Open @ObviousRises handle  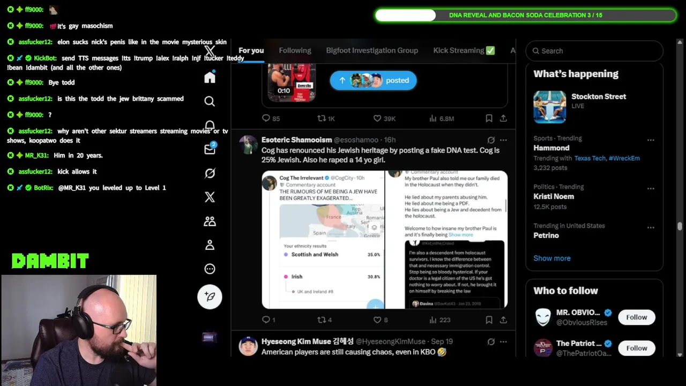click(581, 322)
